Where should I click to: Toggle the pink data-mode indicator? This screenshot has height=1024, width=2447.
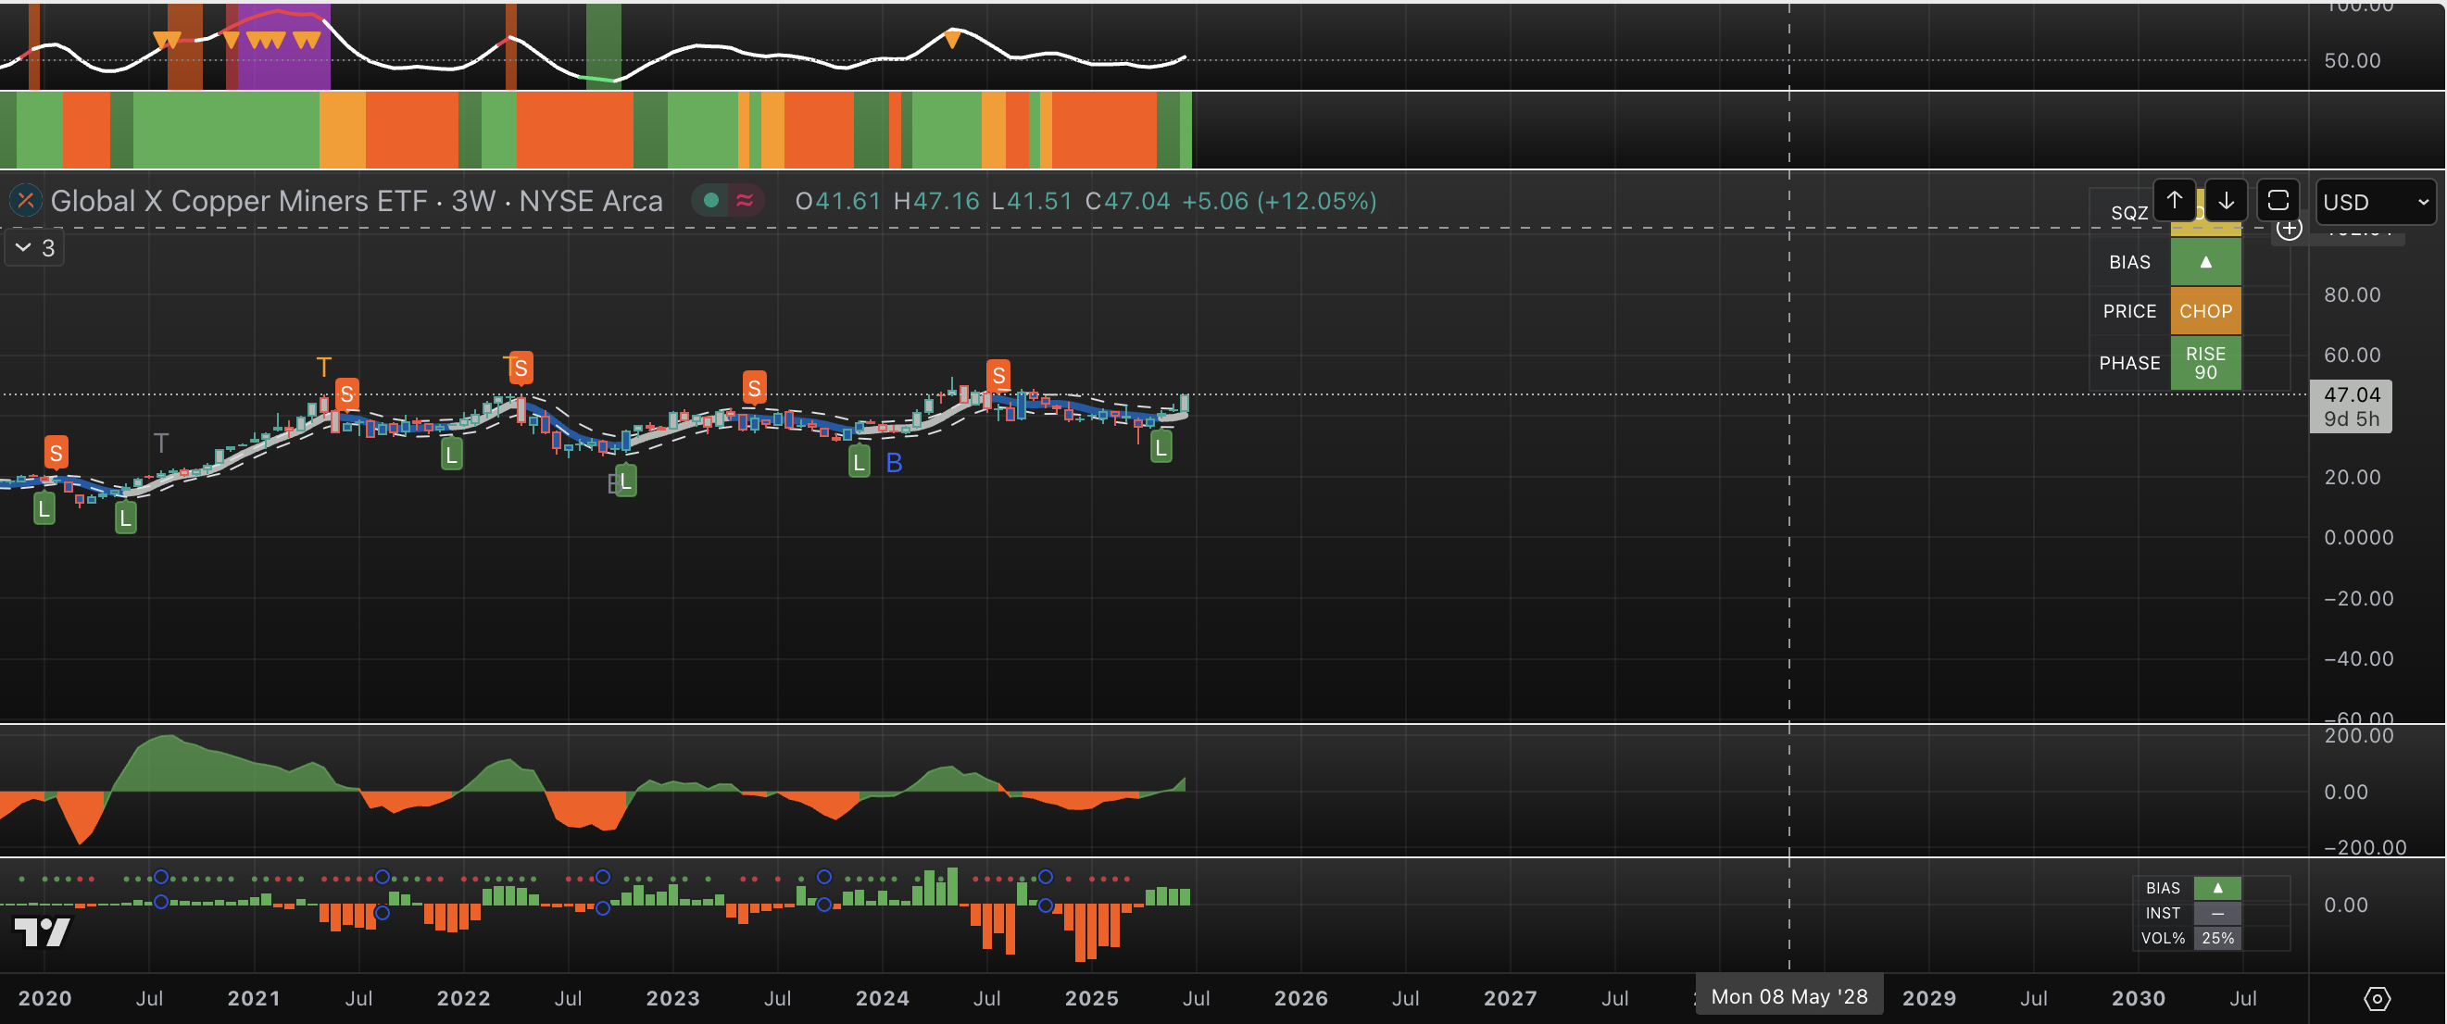click(x=745, y=200)
